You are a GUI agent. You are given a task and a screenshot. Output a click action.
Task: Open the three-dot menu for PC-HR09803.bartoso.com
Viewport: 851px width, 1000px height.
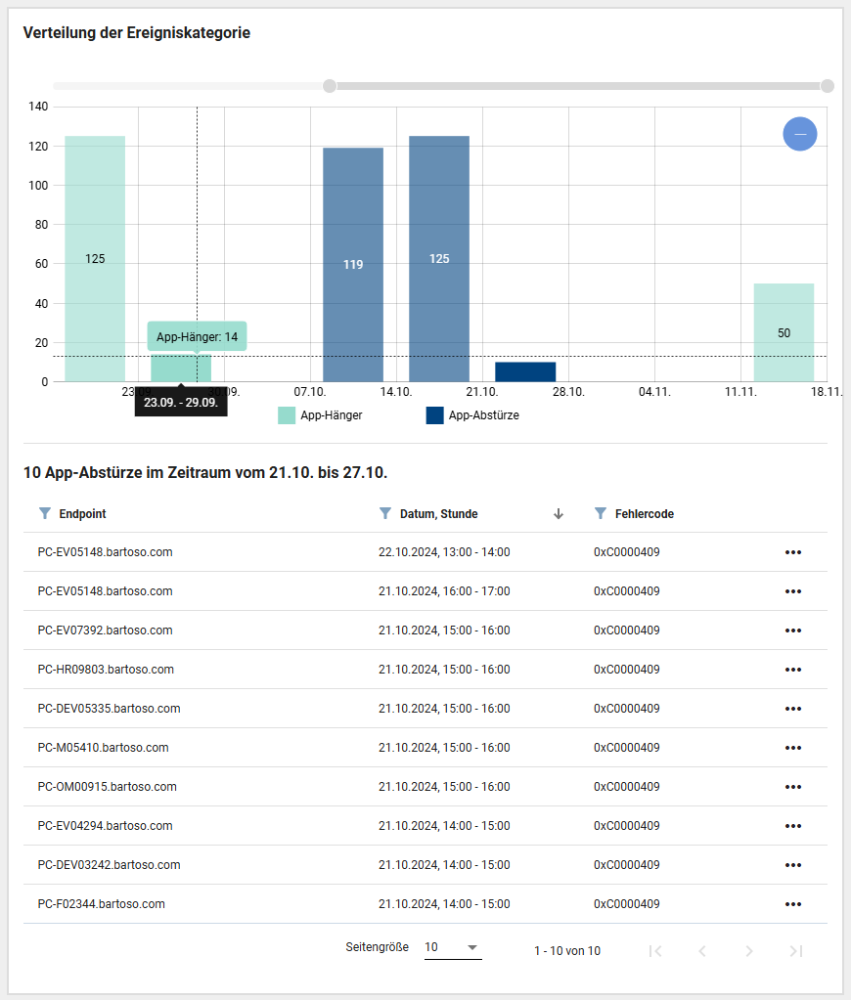tap(793, 670)
